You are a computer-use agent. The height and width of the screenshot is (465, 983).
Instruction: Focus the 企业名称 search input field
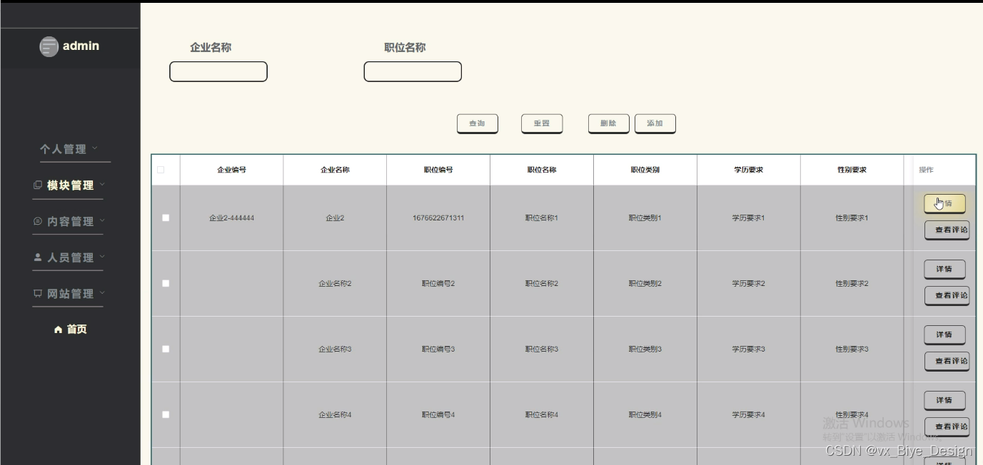218,71
